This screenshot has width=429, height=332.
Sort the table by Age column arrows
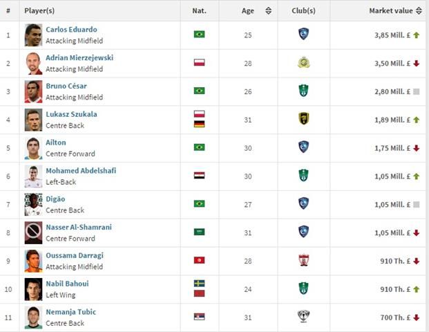pos(268,11)
